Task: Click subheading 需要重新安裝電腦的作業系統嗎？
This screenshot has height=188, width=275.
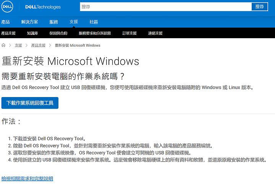Action: (63, 76)
